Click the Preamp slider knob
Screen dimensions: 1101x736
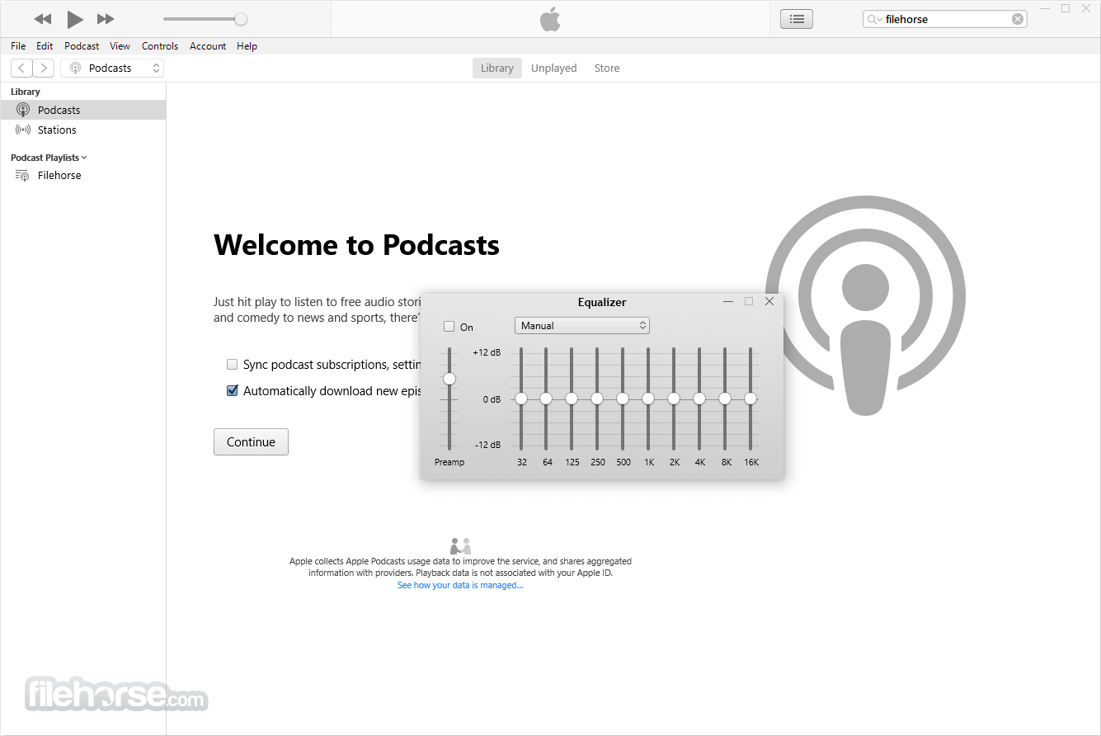pos(449,379)
